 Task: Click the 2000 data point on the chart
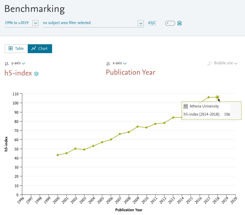pos(58,155)
